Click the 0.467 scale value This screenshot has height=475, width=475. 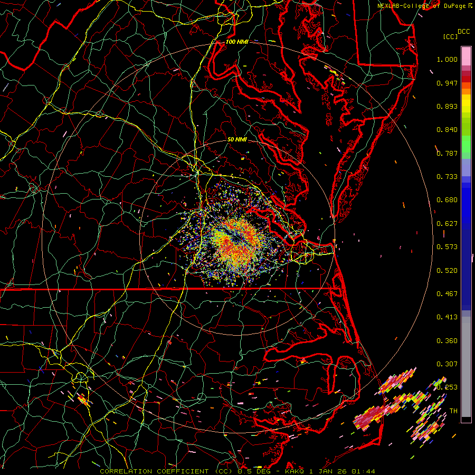point(447,294)
